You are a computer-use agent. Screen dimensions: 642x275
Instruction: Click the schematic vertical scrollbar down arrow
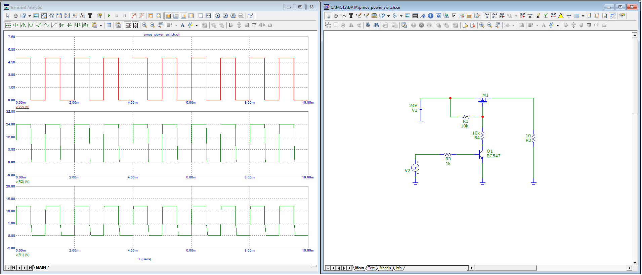(x=634, y=263)
